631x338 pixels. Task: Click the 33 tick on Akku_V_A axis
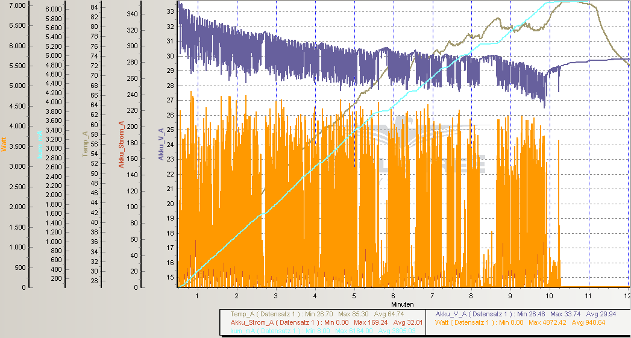click(x=170, y=11)
